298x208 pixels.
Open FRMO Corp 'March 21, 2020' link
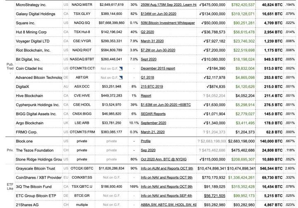coord(153,132)
